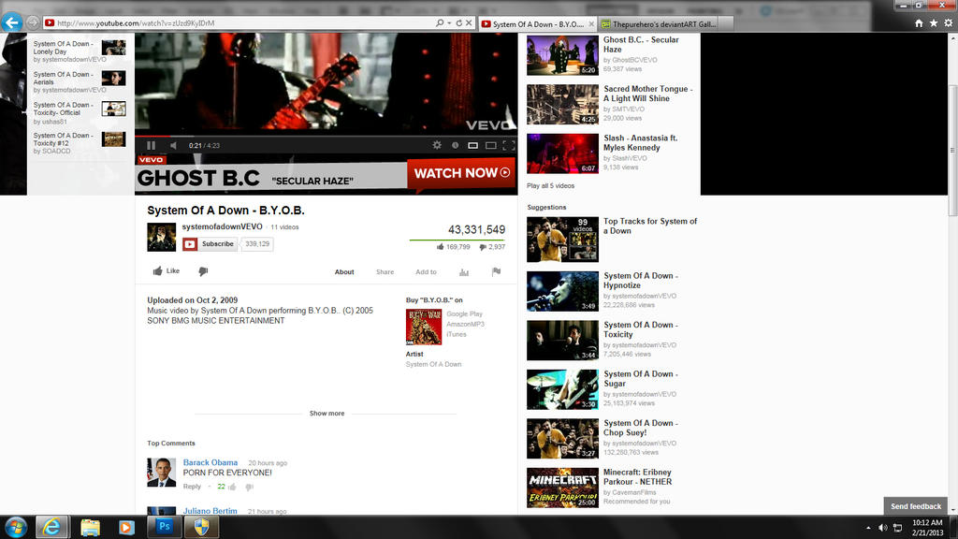Pause the video playback

(x=151, y=145)
